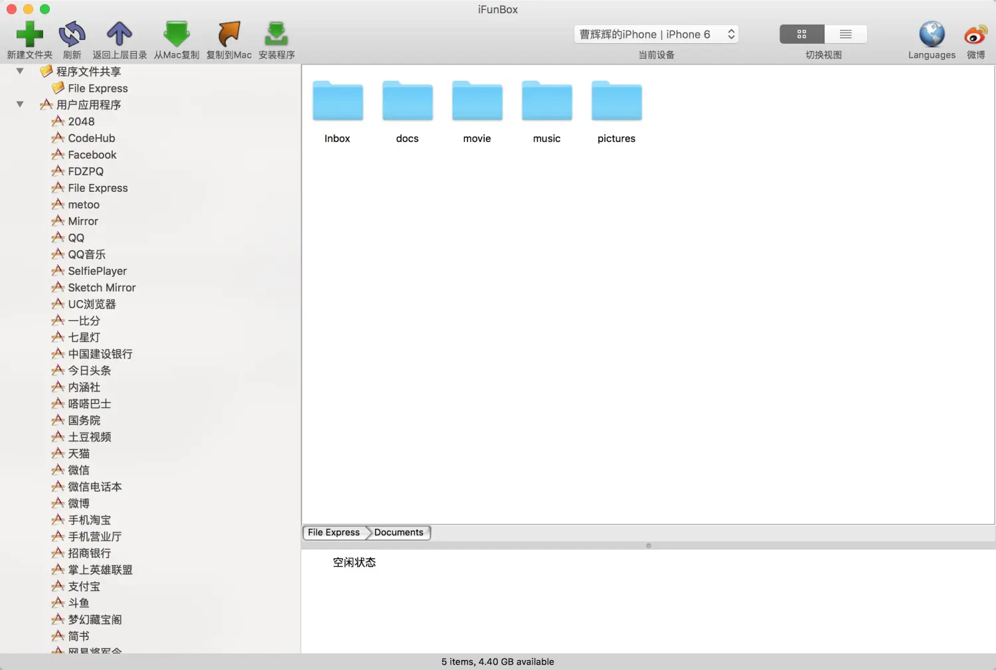
Task: Click the panel splitter handle dot
Action: [649, 546]
